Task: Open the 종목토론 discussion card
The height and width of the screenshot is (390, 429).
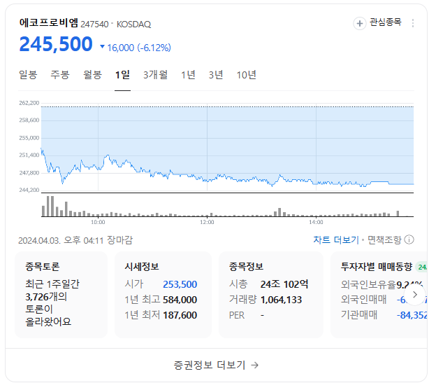Action: point(61,295)
